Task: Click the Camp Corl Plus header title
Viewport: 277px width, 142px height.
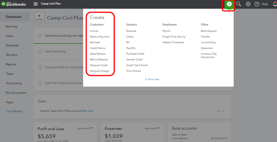Action: coord(51,4)
